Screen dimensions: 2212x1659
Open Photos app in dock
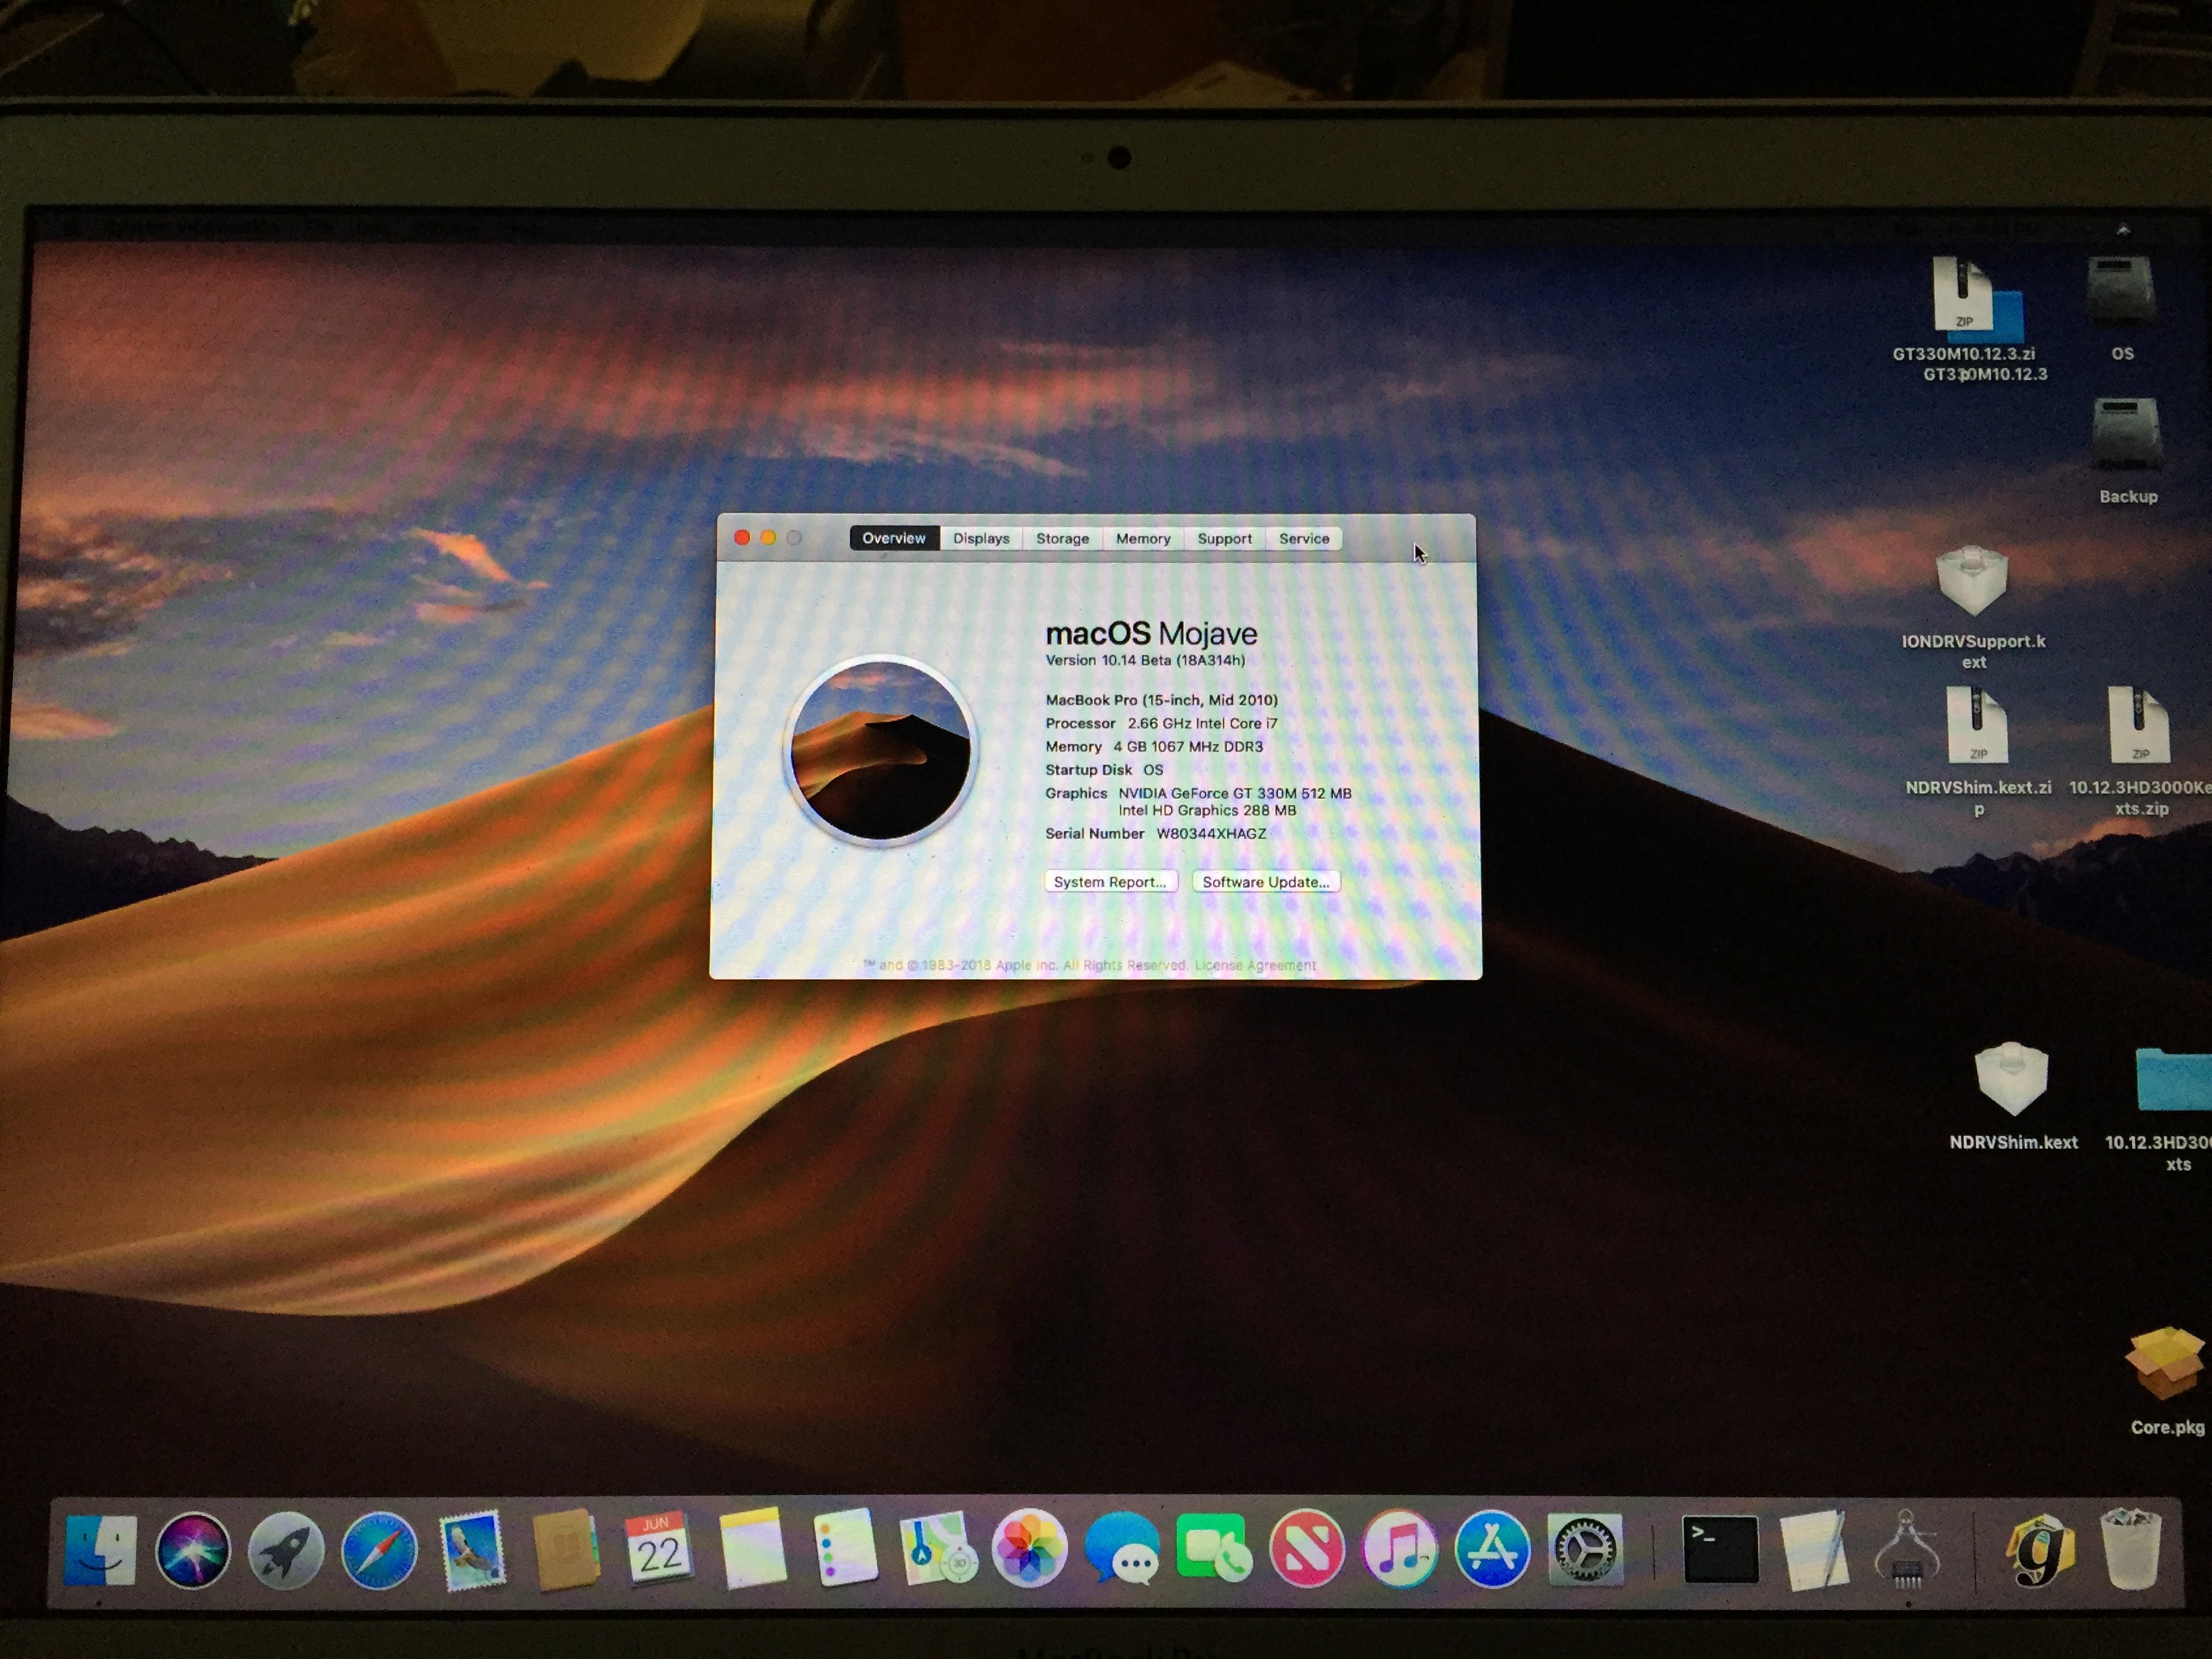pyautogui.click(x=1029, y=1548)
